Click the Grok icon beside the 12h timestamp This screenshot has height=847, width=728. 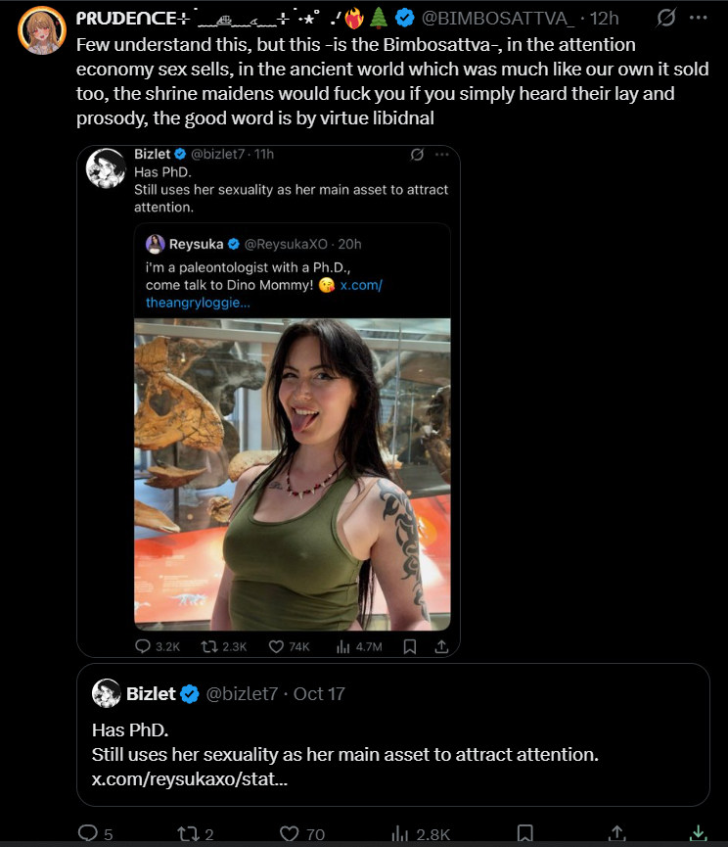tap(666, 19)
